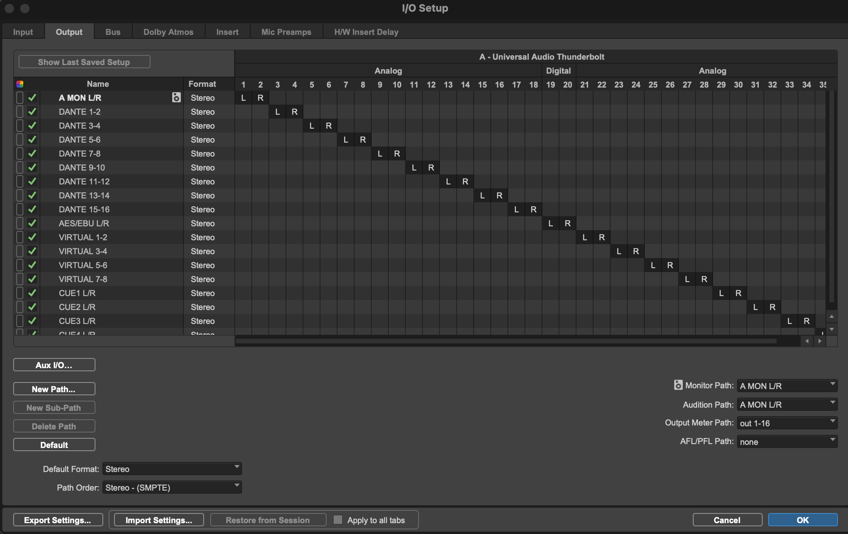Open the Output Meter Path dropdown

pos(787,423)
